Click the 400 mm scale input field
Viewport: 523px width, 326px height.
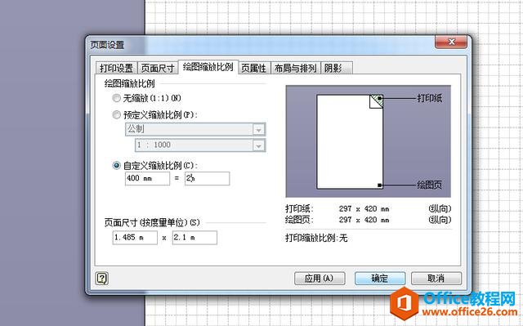[x=147, y=178]
